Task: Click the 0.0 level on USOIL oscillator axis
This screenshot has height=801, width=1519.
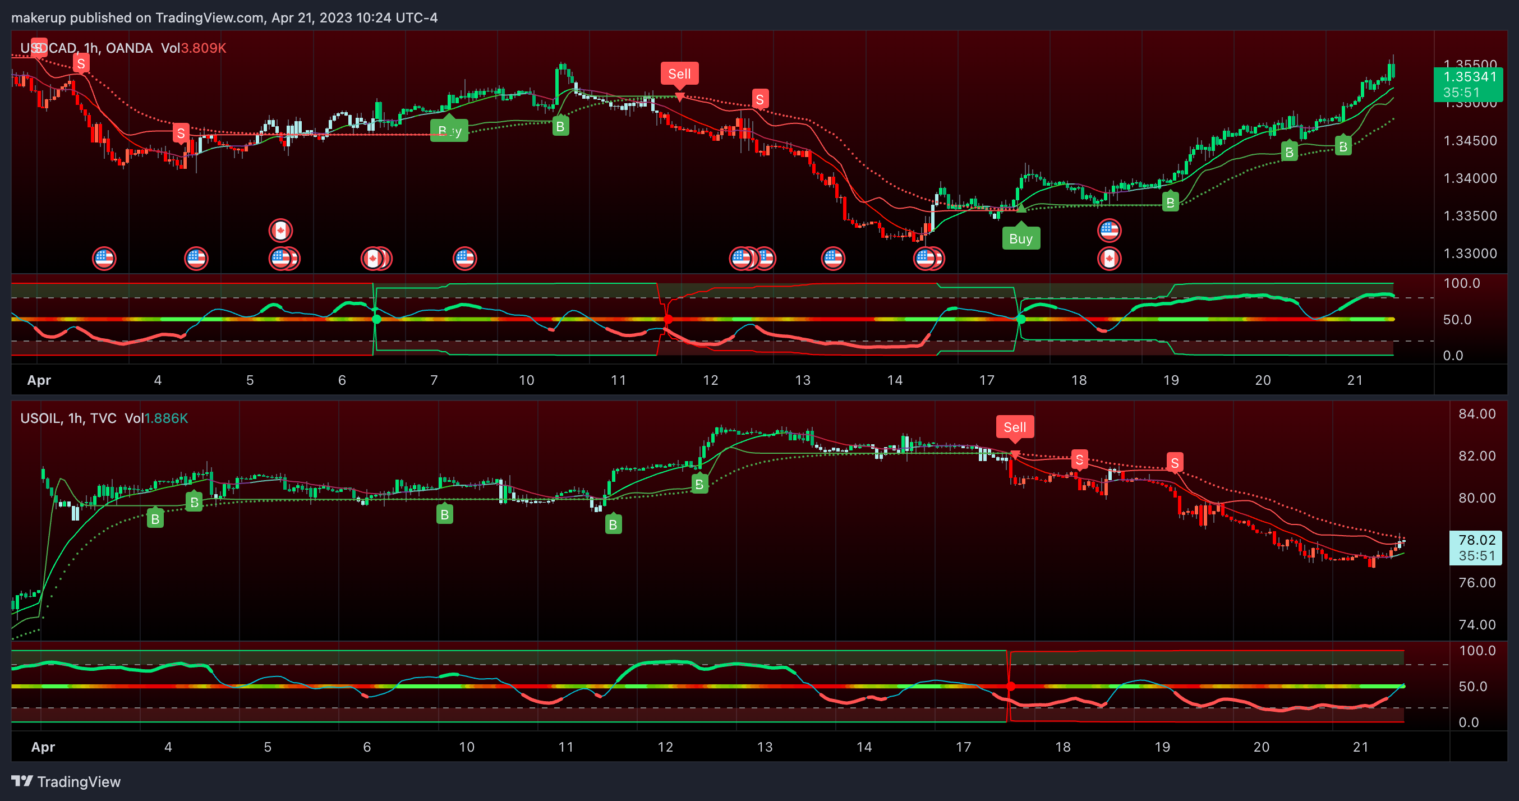Action: tap(1469, 722)
